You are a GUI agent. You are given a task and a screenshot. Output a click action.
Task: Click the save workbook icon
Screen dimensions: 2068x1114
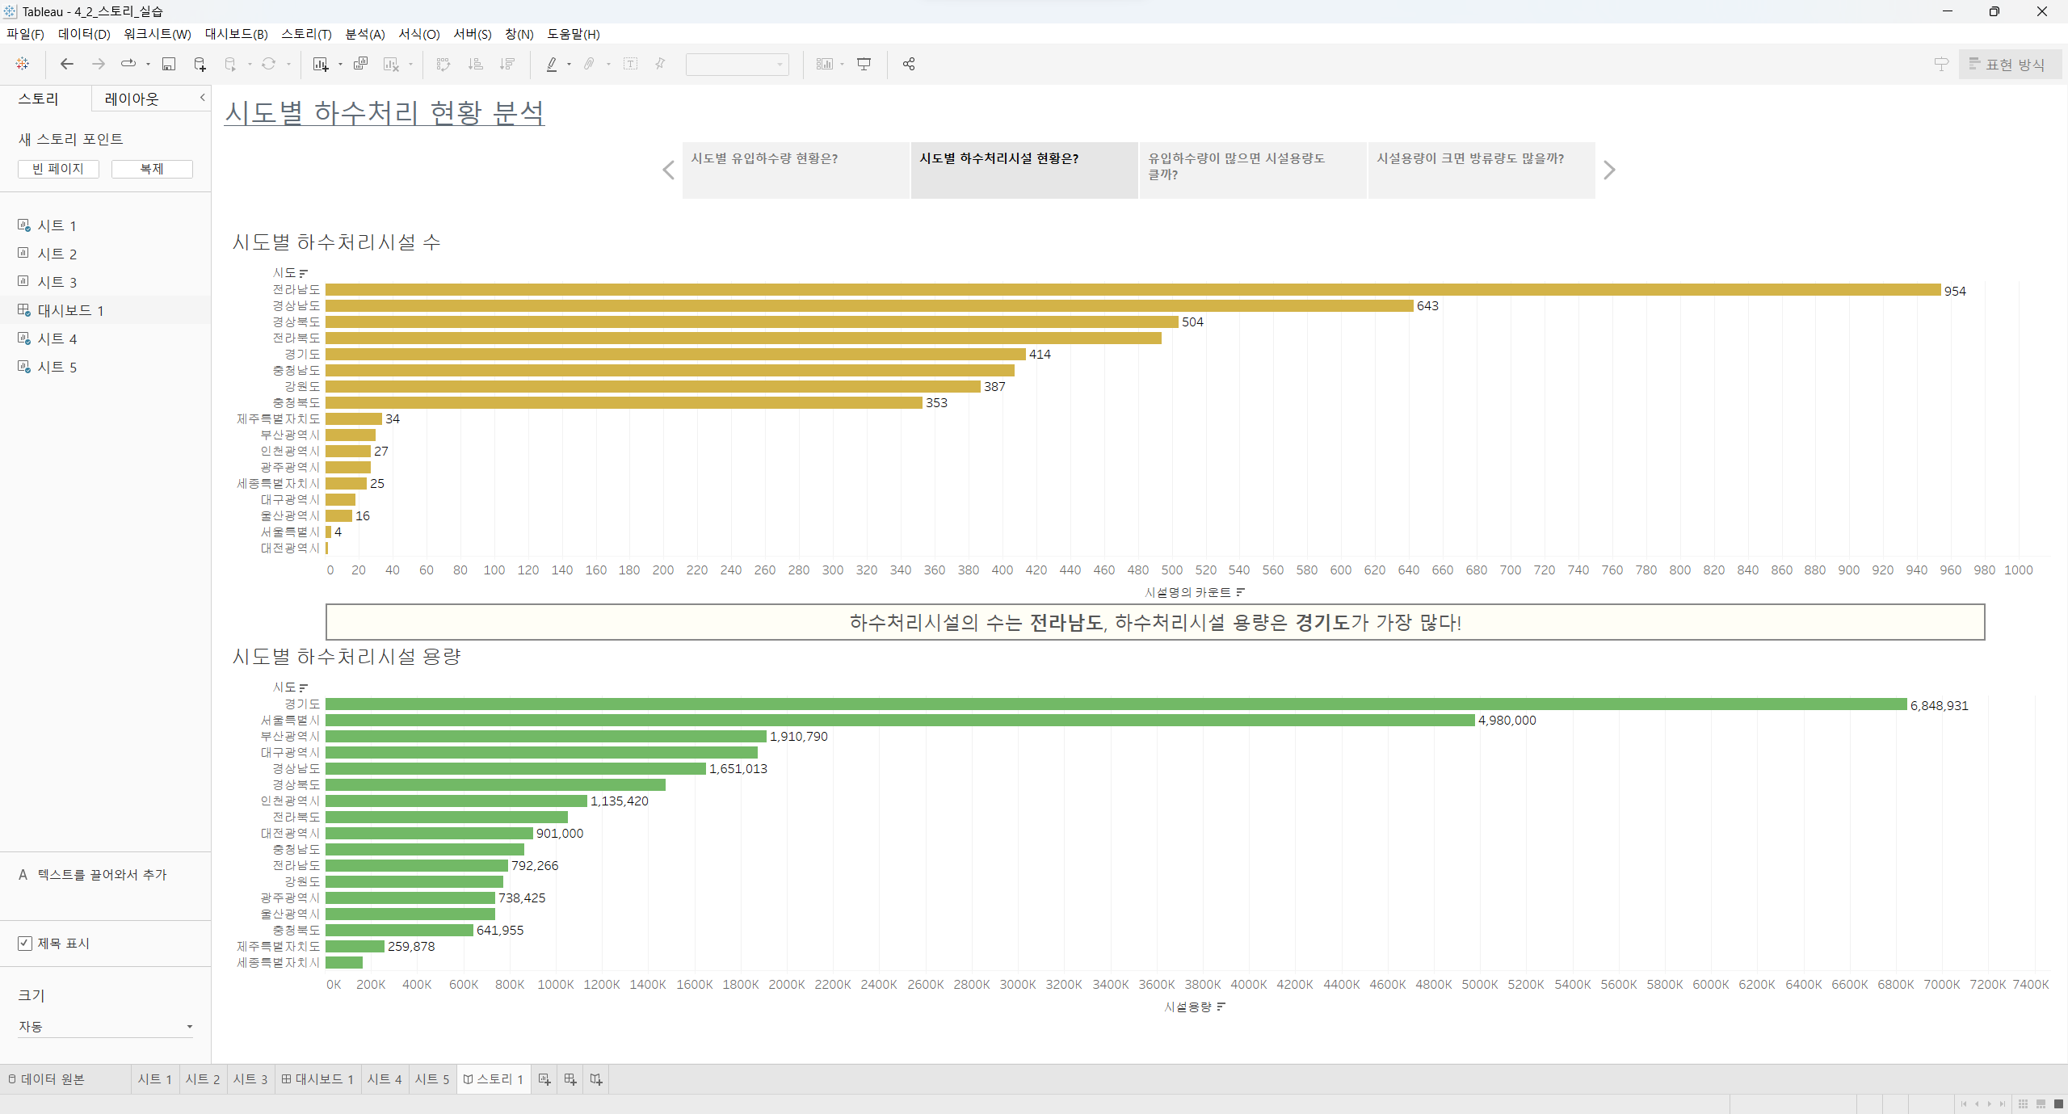pos(169,64)
